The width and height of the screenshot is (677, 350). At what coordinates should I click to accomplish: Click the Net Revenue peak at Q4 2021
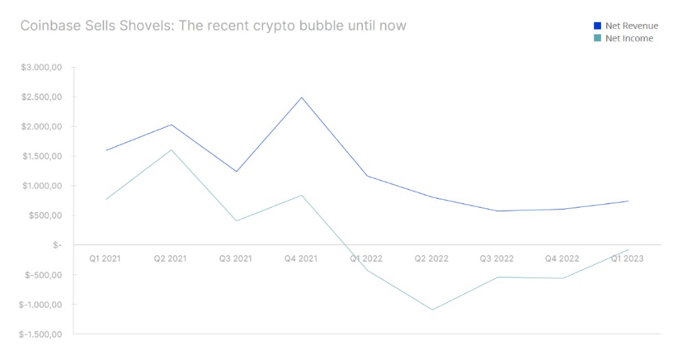click(301, 97)
